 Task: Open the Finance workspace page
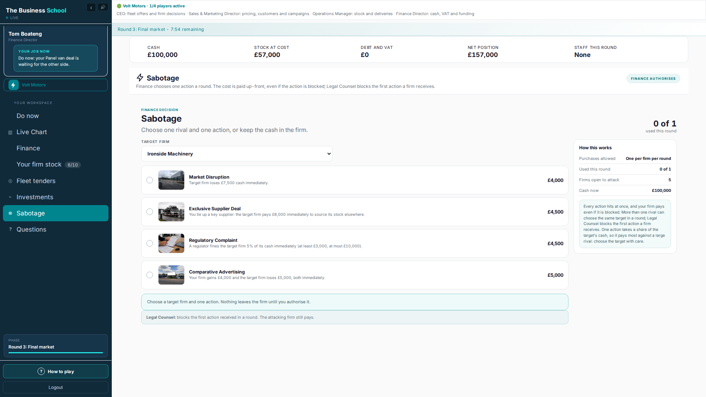pos(56,148)
